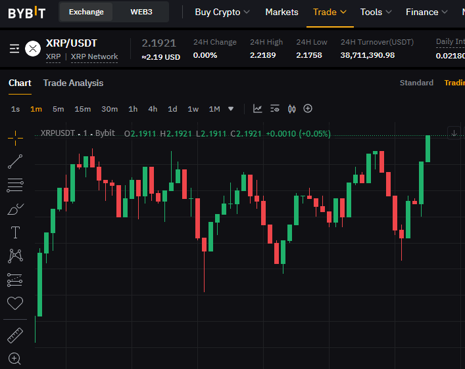Click the 24H Low value 2.1758
This screenshot has width=465, height=369.
(309, 55)
